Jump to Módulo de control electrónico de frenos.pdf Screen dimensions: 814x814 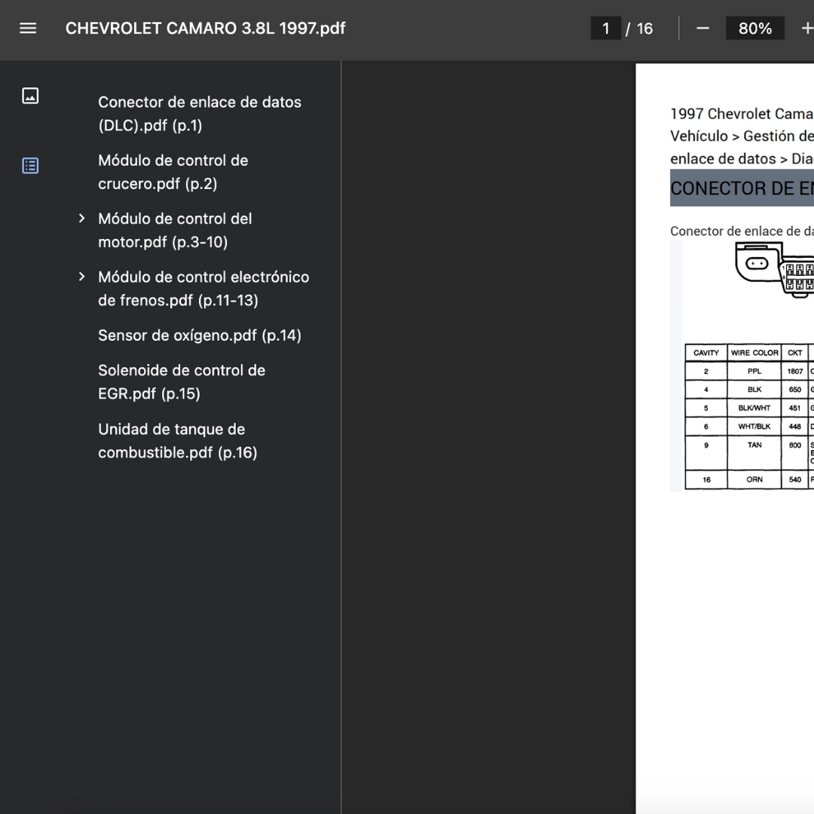pyautogui.click(x=203, y=289)
